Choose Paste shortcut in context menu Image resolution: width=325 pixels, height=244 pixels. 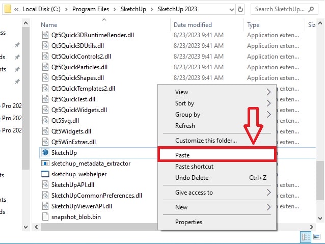point(217,167)
